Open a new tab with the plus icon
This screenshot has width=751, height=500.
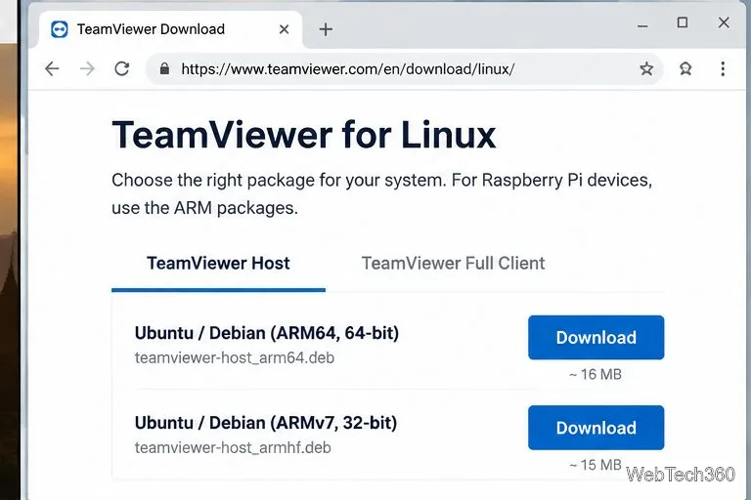[x=326, y=29]
